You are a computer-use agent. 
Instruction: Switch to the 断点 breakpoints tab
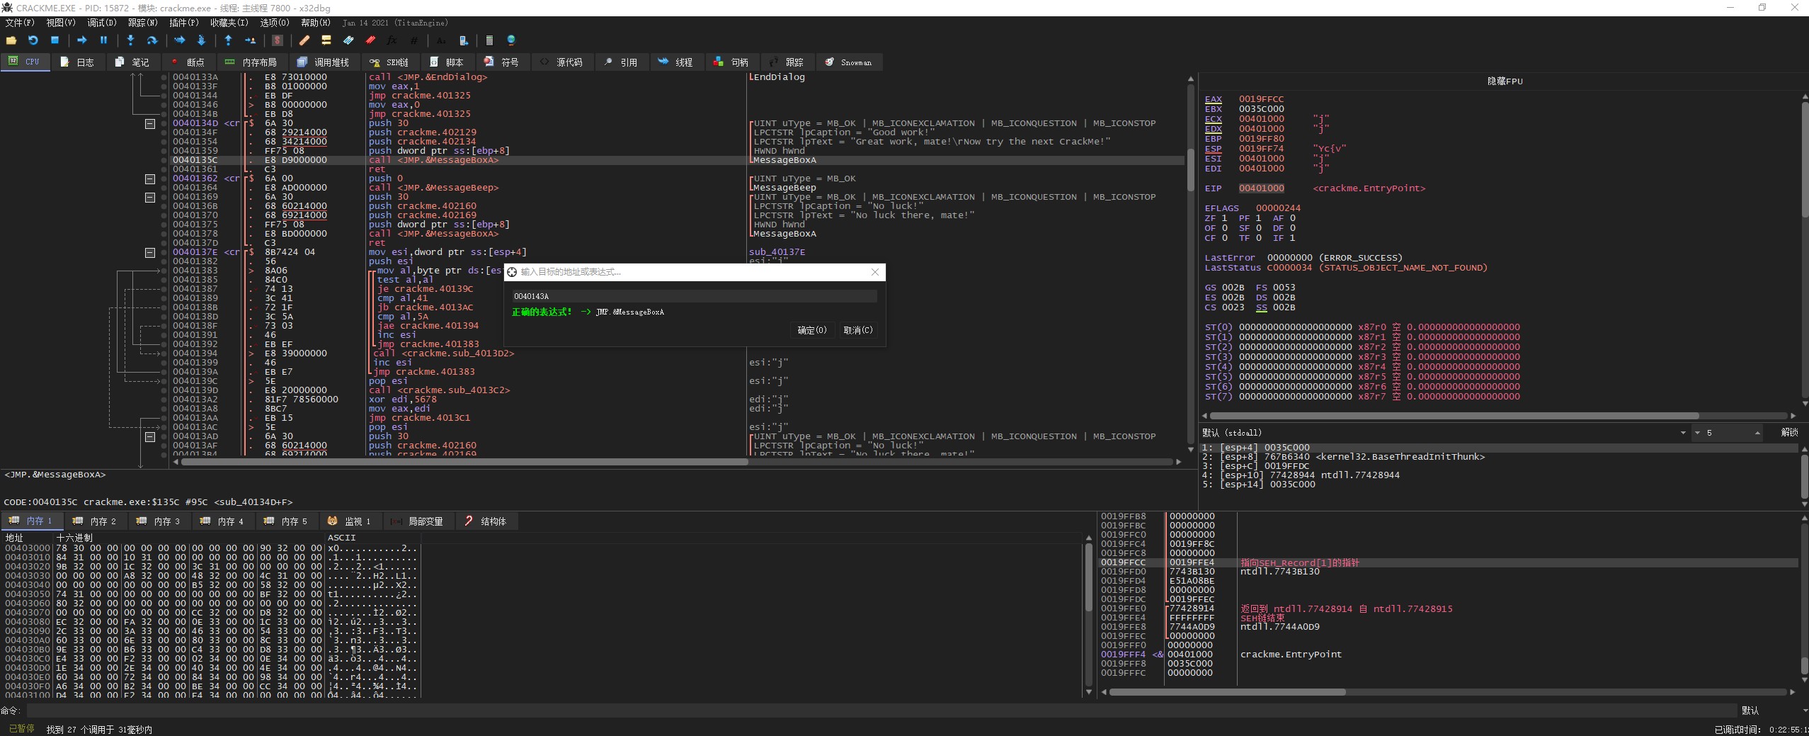click(x=188, y=62)
